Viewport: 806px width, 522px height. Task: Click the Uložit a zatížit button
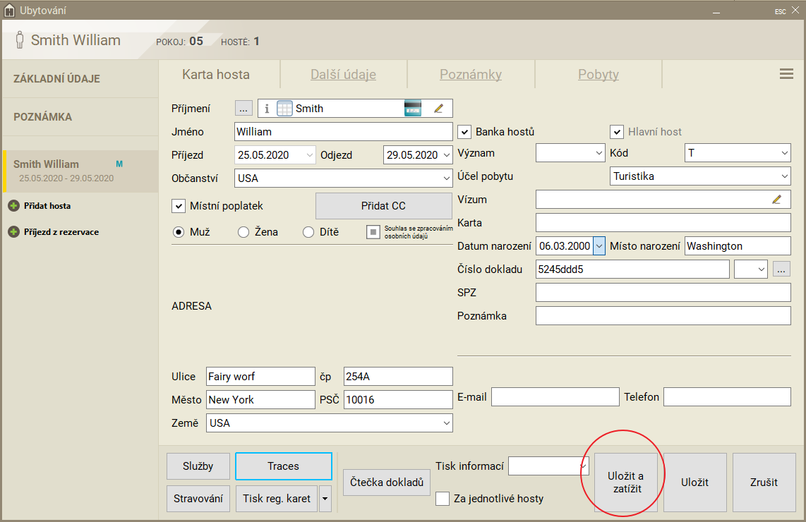pyautogui.click(x=625, y=482)
